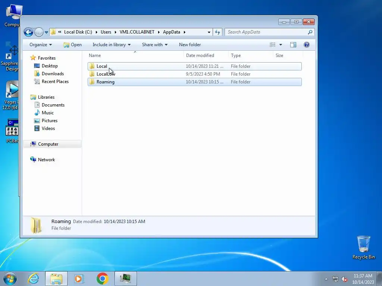The height and width of the screenshot is (286, 382).
Task: Go back with the Explorer back arrow
Action: click(28, 32)
